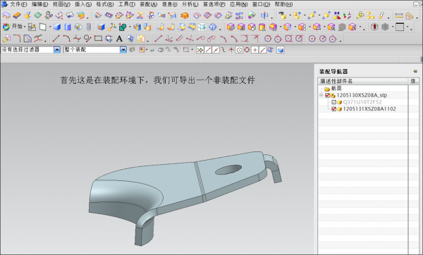Open 整个装配 selection scope dropdown
Image resolution: width=423 pixels, height=255 pixels.
(x=123, y=49)
